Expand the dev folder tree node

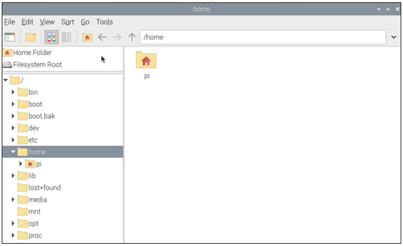pyautogui.click(x=13, y=128)
